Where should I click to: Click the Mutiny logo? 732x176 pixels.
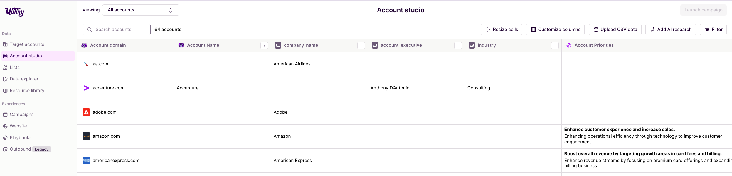pyautogui.click(x=14, y=12)
